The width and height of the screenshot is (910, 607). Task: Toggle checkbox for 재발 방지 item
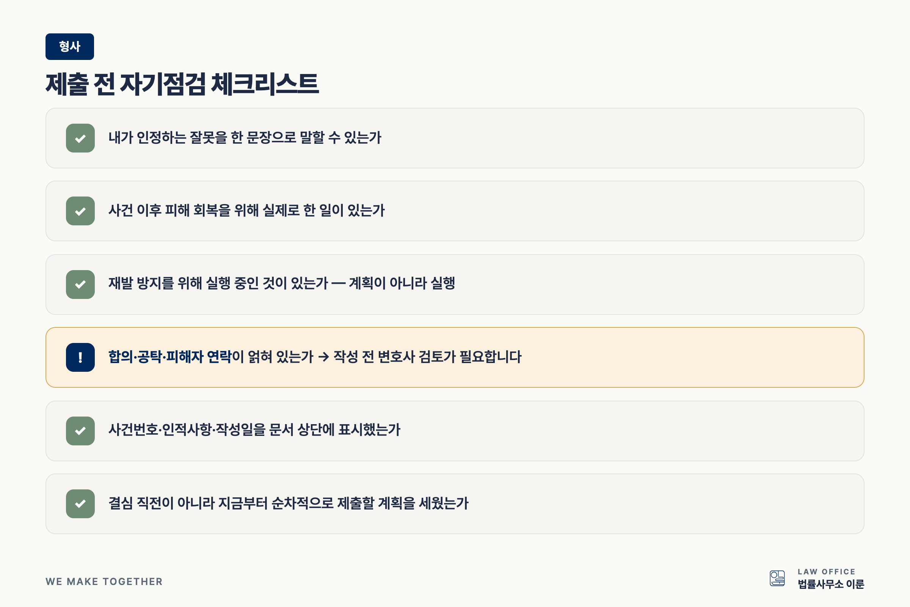coord(80,285)
